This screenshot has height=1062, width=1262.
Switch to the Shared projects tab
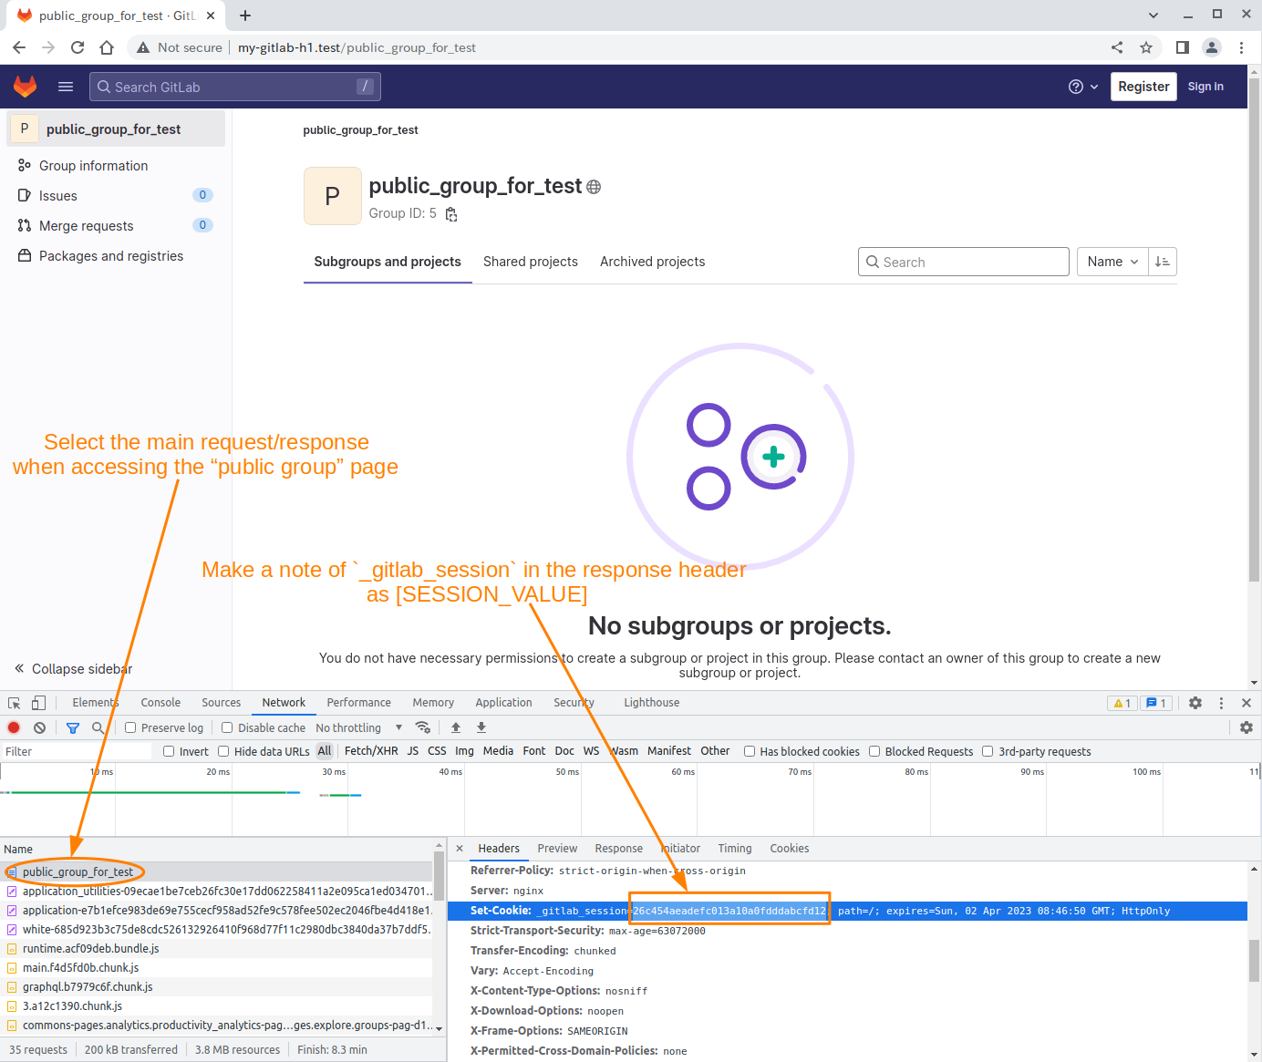pos(530,262)
